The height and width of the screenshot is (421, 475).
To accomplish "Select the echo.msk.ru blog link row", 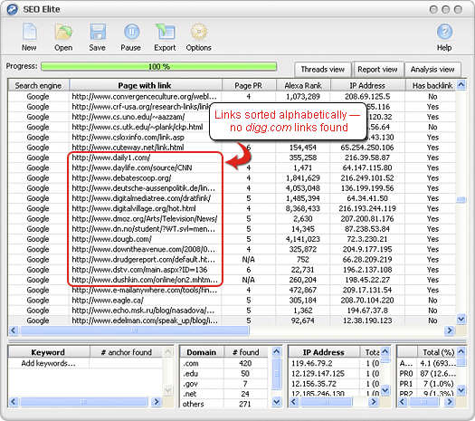I will pos(232,311).
